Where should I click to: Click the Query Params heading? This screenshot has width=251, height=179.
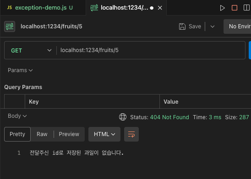pos(23,87)
